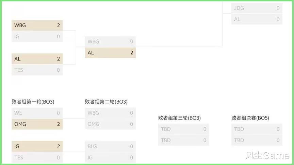Image resolution: width=294 pixels, height=165 pixels.
Task: Click the OMG row with score 2
Action: 37,124
